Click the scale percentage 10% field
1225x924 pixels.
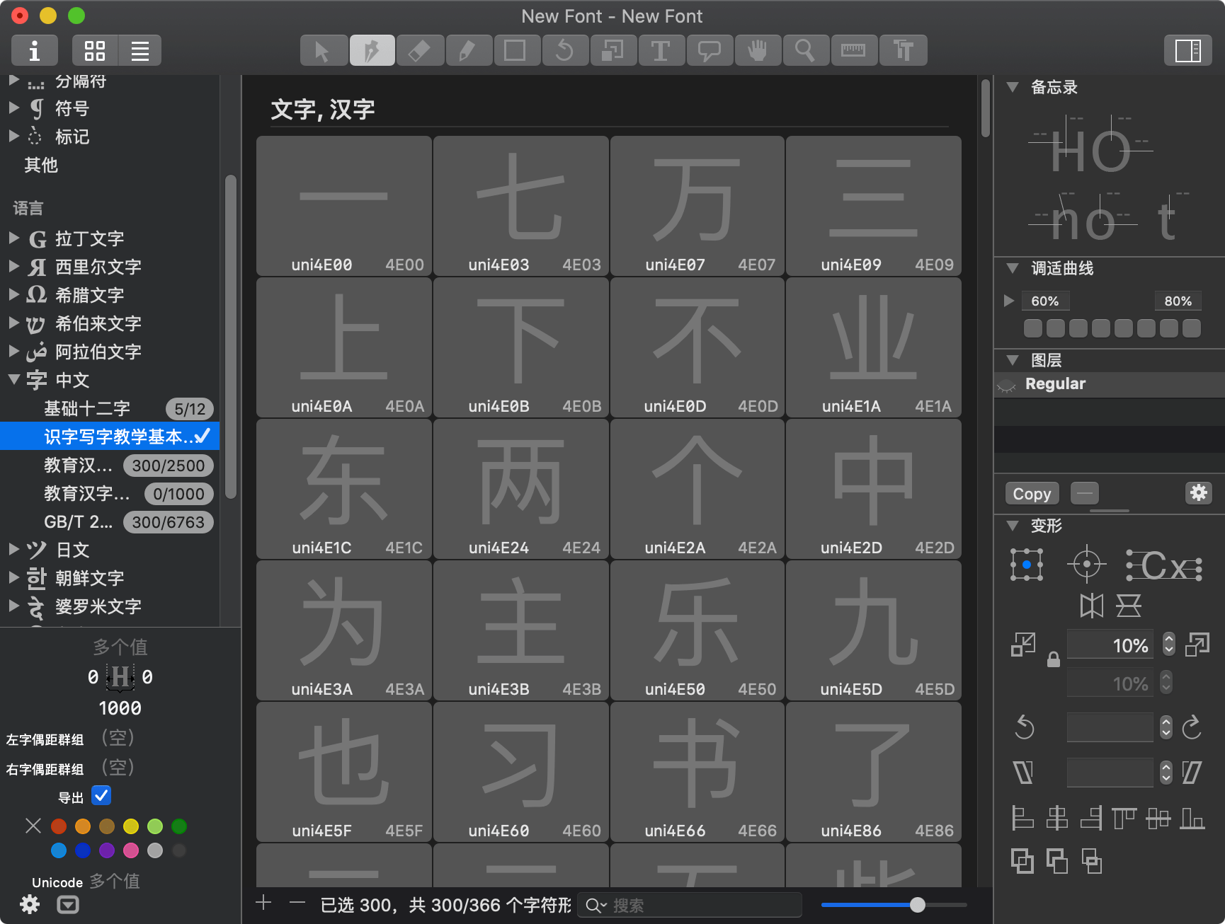click(1110, 645)
